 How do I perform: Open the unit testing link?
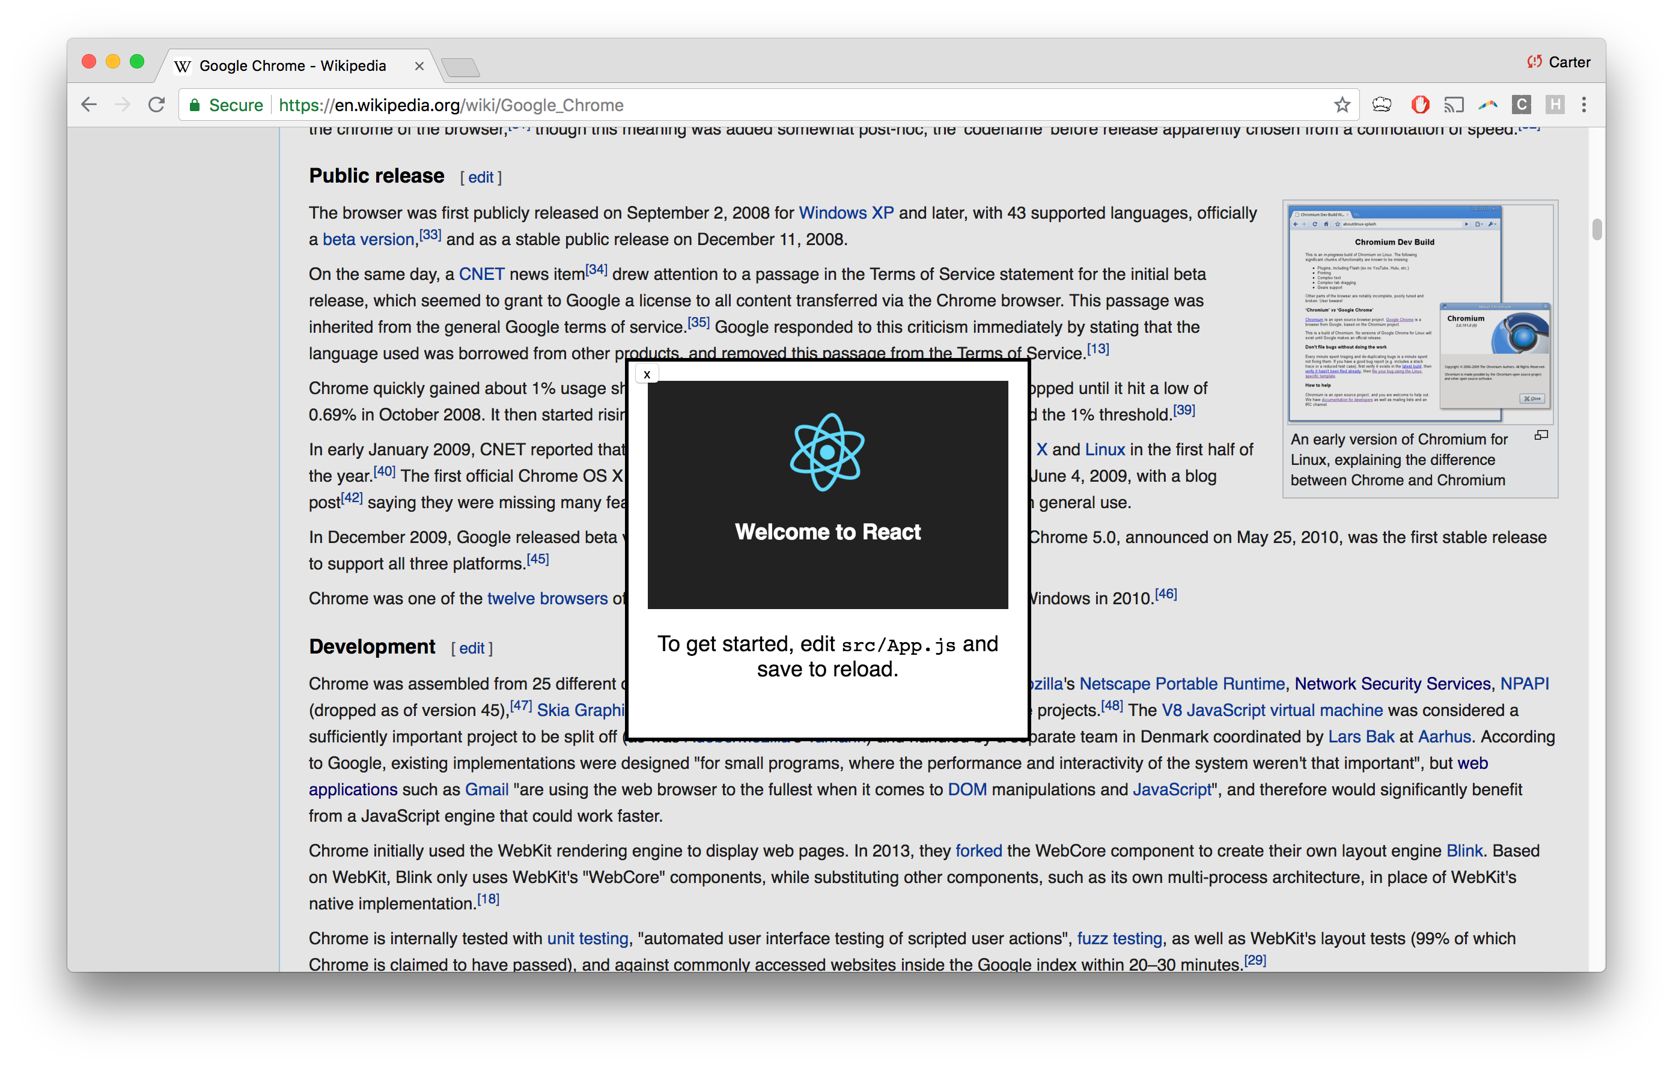tap(587, 938)
